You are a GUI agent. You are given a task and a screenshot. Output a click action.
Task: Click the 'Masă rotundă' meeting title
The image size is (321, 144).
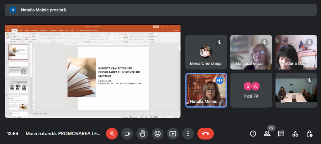coord(63,134)
